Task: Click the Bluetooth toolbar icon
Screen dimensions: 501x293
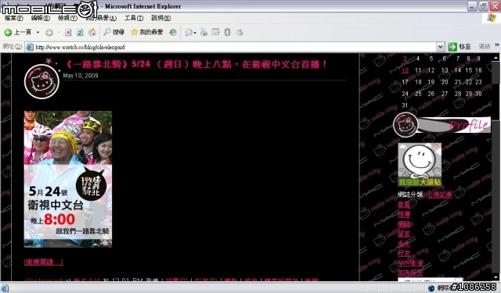Action: [227, 32]
